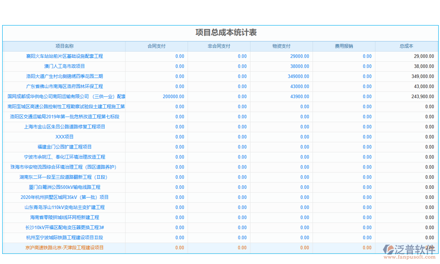Sort by the 合同支付 column header
The width and height of the screenshot is (440, 264).
pyautogui.click(x=156, y=46)
